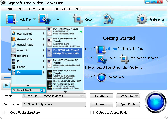Image resolution: width=168 pixels, height=119 pixels.
Task: Expand the General Audio submenu arrow
Action: click(44, 44)
